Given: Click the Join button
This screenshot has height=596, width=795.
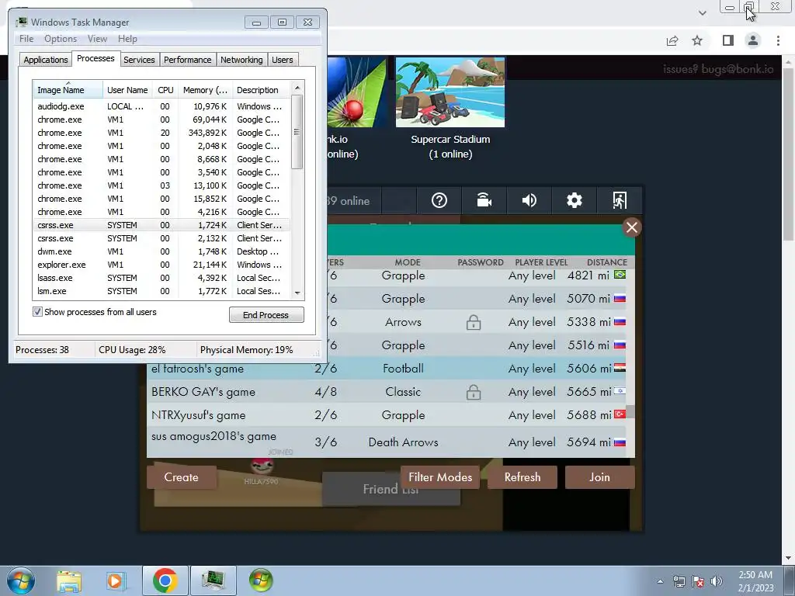Looking at the screenshot, I should coord(600,477).
